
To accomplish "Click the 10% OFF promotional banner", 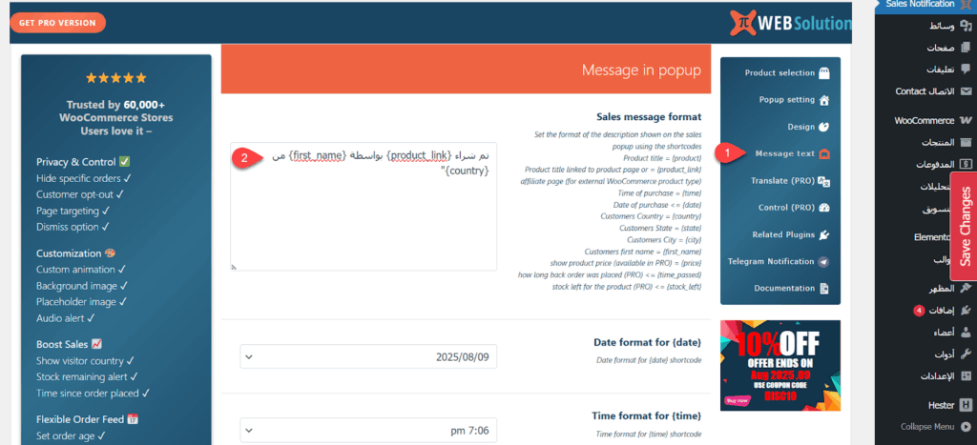I will coord(780,365).
